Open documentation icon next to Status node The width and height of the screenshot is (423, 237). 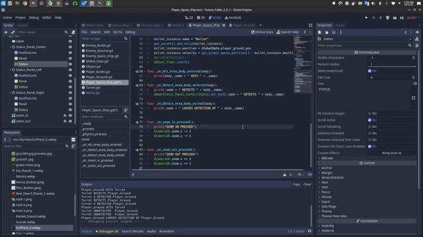pyautogui.click(x=417, y=39)
